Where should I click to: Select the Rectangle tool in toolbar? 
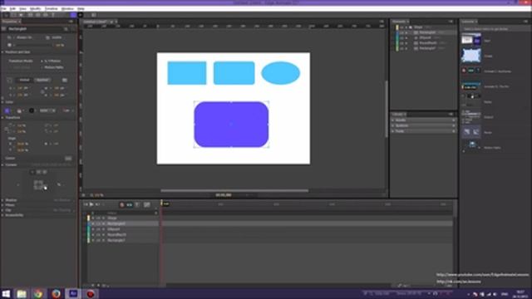[x=31, y=15]
